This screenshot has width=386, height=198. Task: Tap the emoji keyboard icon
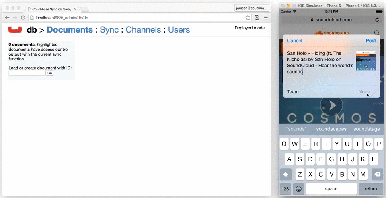[298, 189]
